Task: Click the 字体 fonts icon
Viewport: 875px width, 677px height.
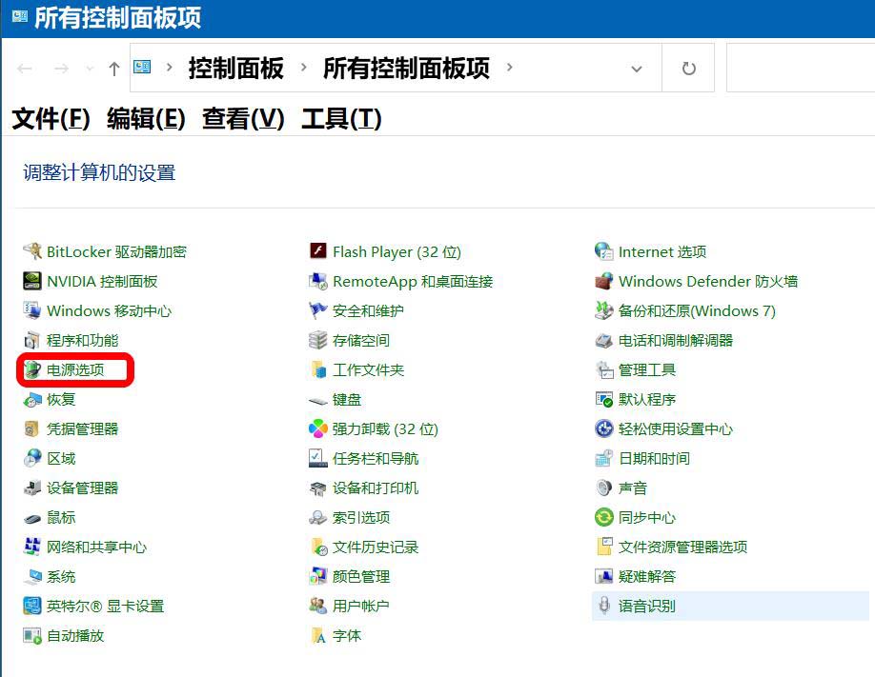Action: pos(318,636)
